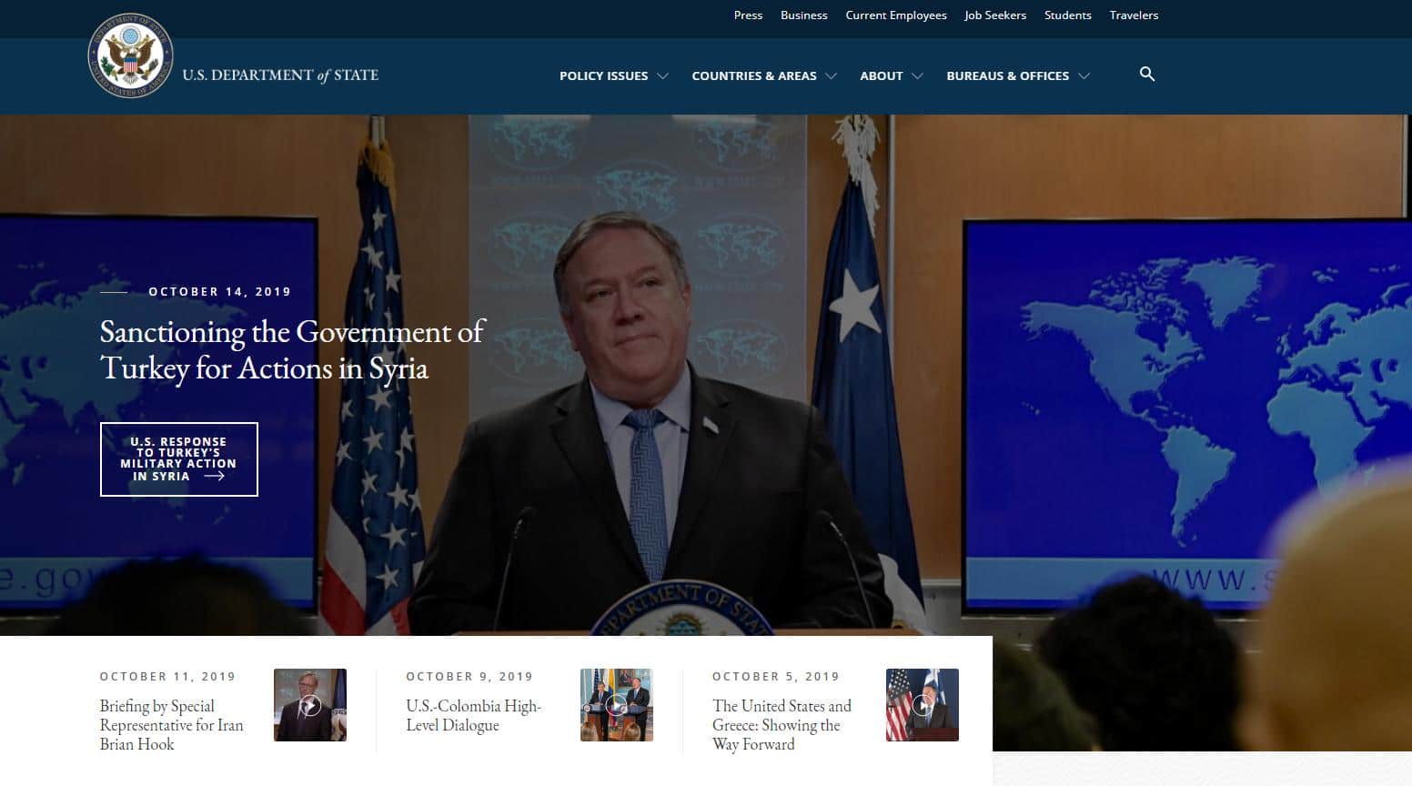Click the October 5, 2019 date text
The height and width of the screenshot is (786, 1412).
pyautogui.click(x=776, y=677)
